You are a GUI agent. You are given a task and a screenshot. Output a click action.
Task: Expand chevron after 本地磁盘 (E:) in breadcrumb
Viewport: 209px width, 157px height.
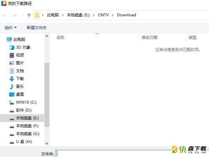tap(94, 15)
